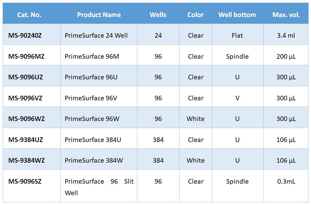
Task: Click the PrimeSurface 96 Slit Well cell
Action: pos(99,187)
